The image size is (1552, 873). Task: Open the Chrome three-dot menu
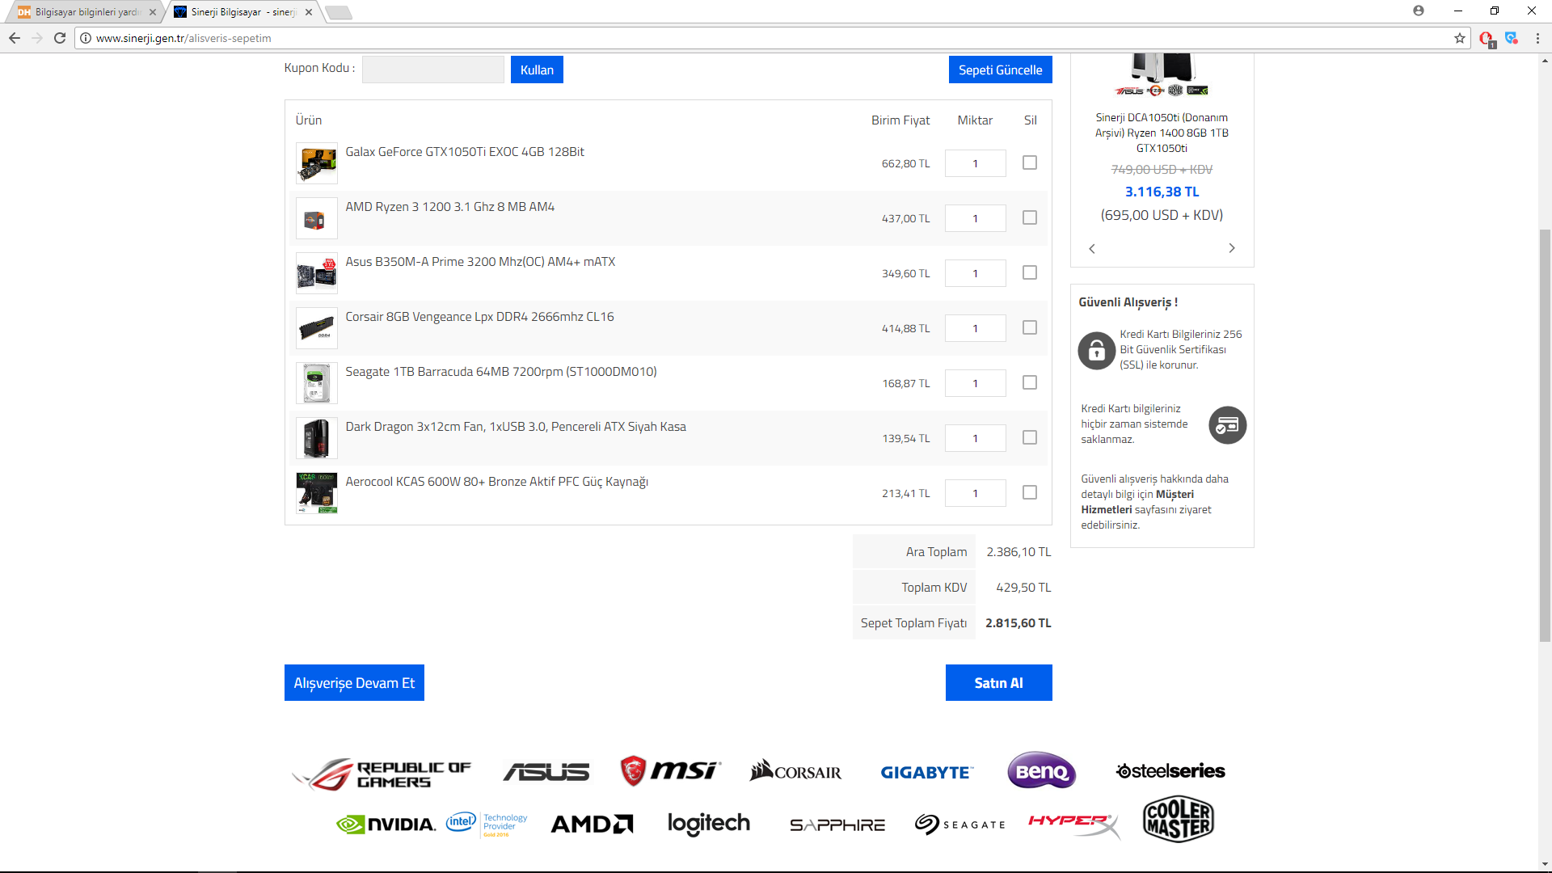[x=1537, y=38]
